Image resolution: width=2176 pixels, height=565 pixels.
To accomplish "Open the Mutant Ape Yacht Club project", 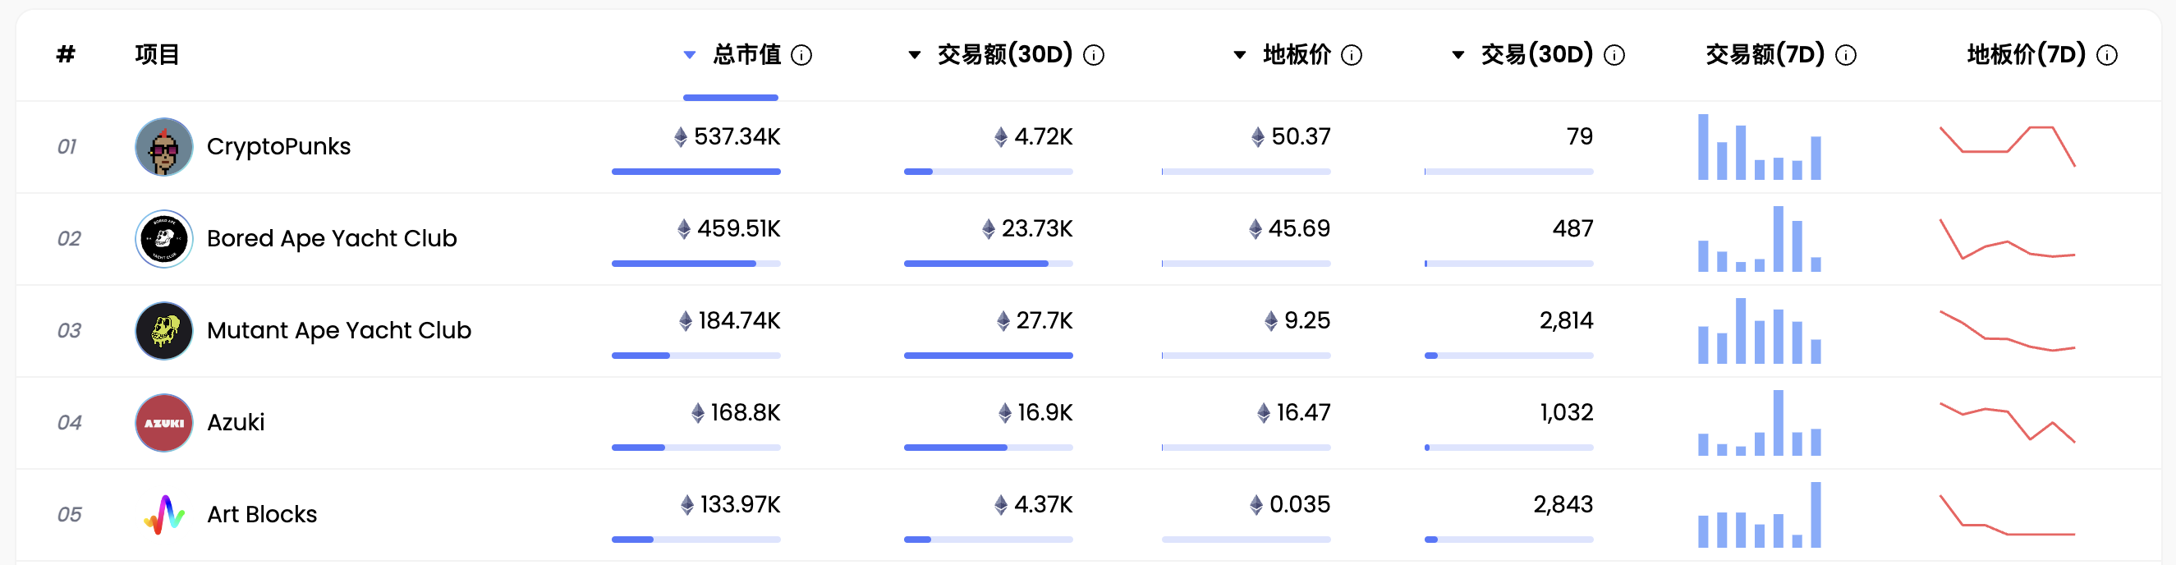I will point(339,331).
